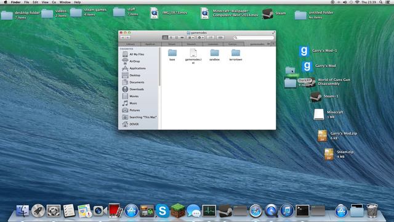
Task: Switch Finder to list view
Action: pos(171,38)
